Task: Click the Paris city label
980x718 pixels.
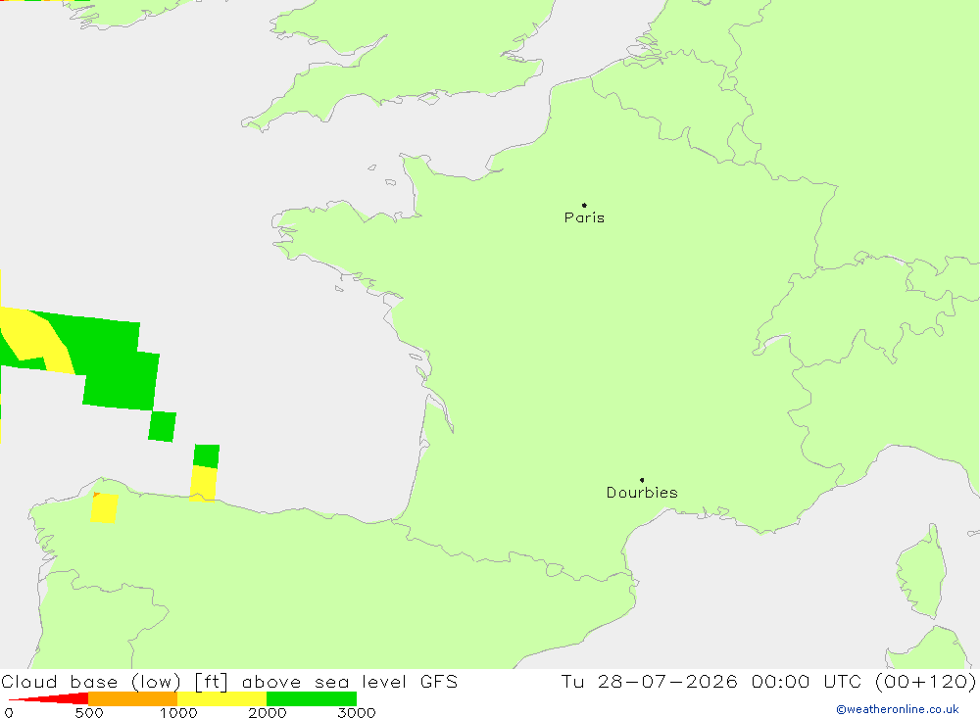Action: pos(584,217)
